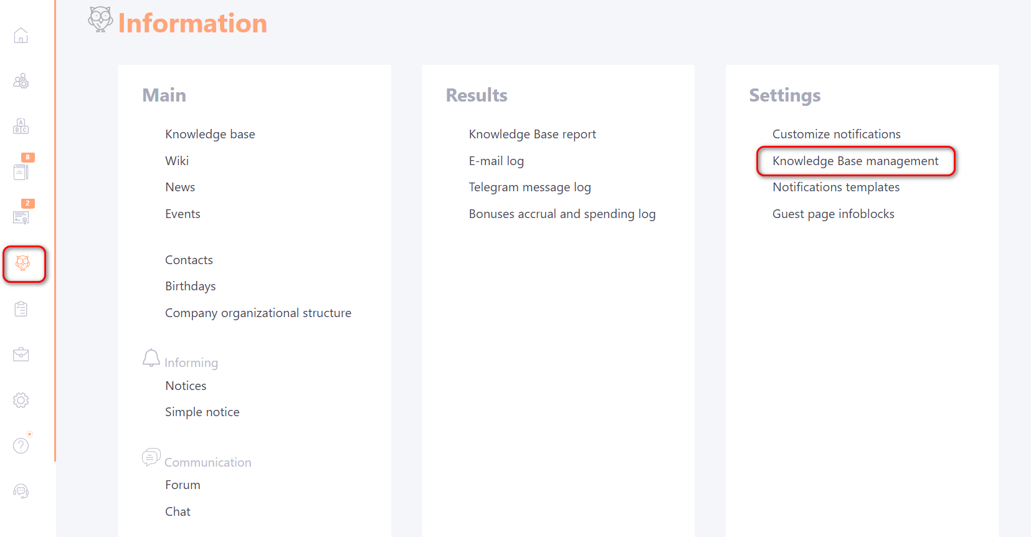The image size is (1031, 537).
Task: Open Knowledge Base management settings
Action: [x=855, y=161]
